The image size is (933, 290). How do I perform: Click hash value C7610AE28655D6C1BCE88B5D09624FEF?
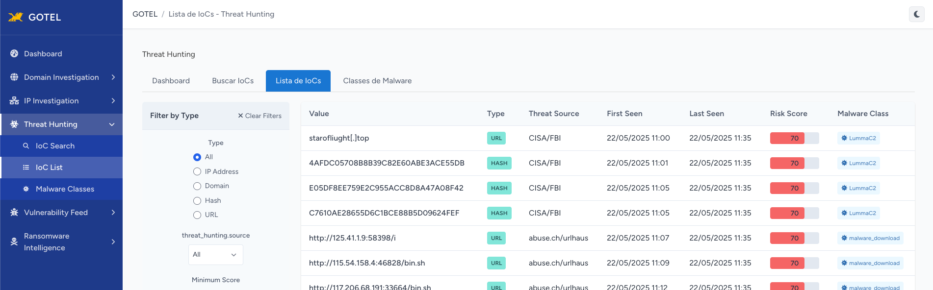tap(384, 213)
